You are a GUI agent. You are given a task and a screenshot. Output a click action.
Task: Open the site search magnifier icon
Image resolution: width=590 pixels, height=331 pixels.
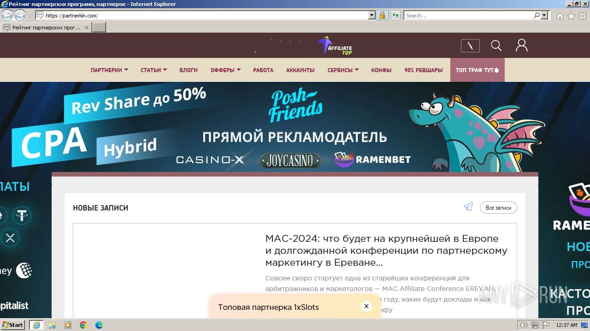tap(496, 46)
